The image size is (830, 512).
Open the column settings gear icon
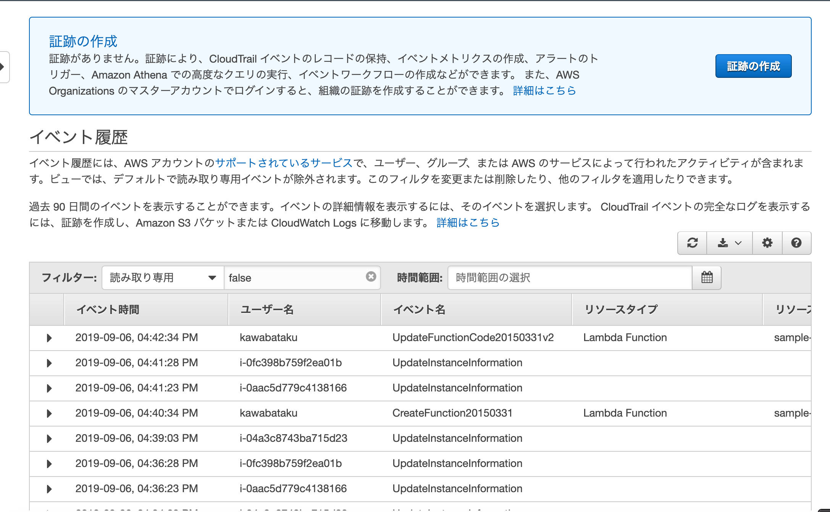tap(767, 243)
